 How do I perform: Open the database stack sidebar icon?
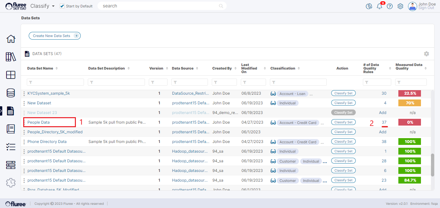(11, 93)
